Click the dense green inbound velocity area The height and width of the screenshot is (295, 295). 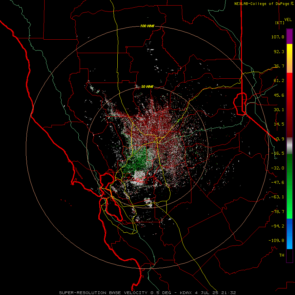click(138, 160)
